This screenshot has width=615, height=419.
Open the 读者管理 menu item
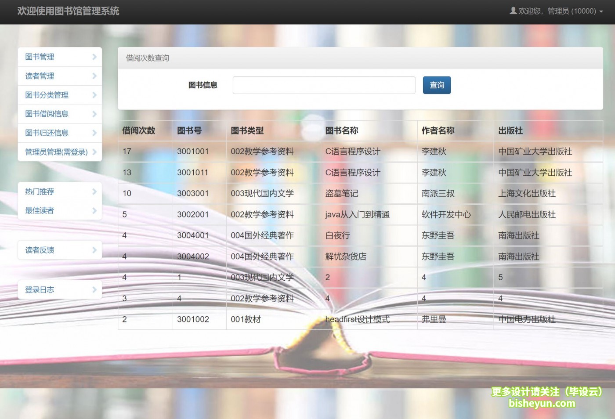point(60,76)
